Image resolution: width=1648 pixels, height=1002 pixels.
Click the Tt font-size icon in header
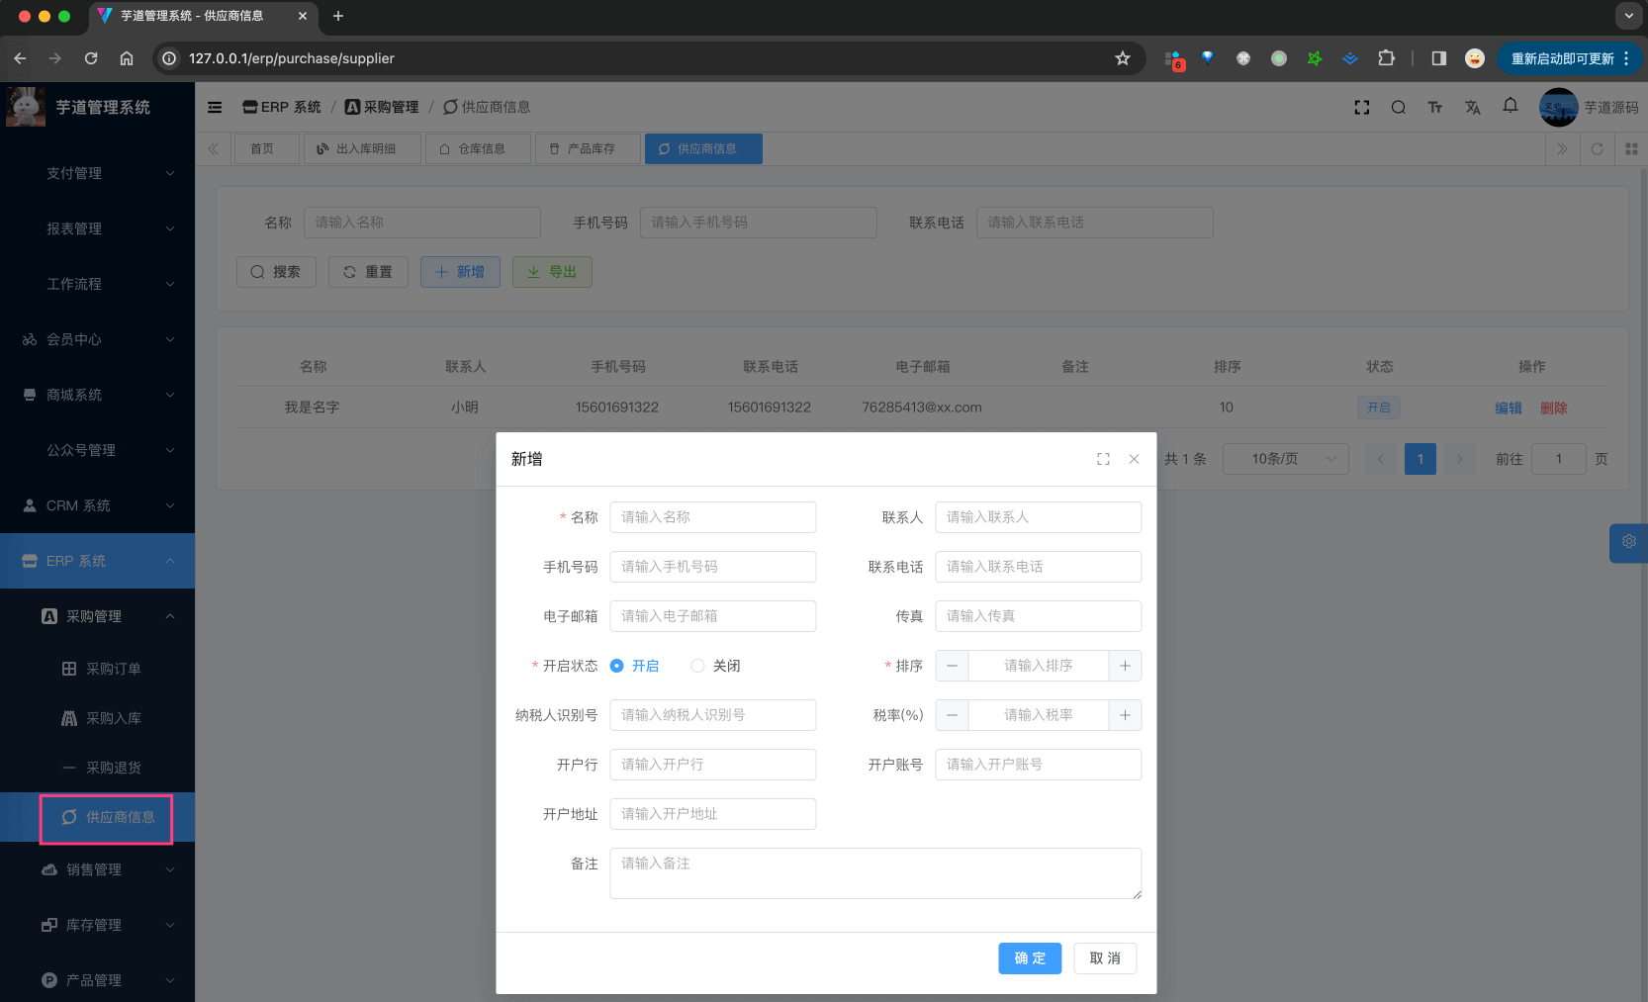tap(1435, 107)
